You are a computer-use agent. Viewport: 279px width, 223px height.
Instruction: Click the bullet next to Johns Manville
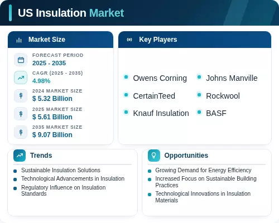pyautogui.click(x=199, y=77)
